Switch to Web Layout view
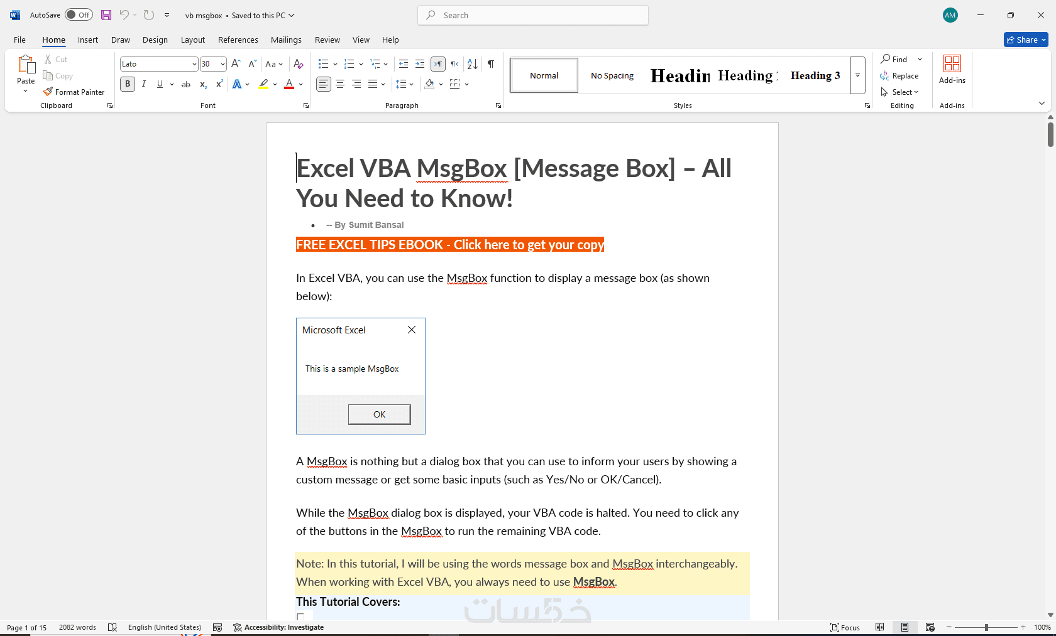The width and height of the screenshot is (1056, 636). (x=930, y=627)
